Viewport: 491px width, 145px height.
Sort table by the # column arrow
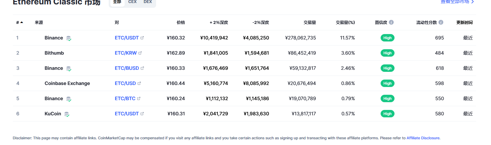coord(22,23)
